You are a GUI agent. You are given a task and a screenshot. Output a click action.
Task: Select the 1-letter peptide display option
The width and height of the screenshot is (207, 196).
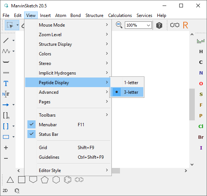(x=127, y=83)
